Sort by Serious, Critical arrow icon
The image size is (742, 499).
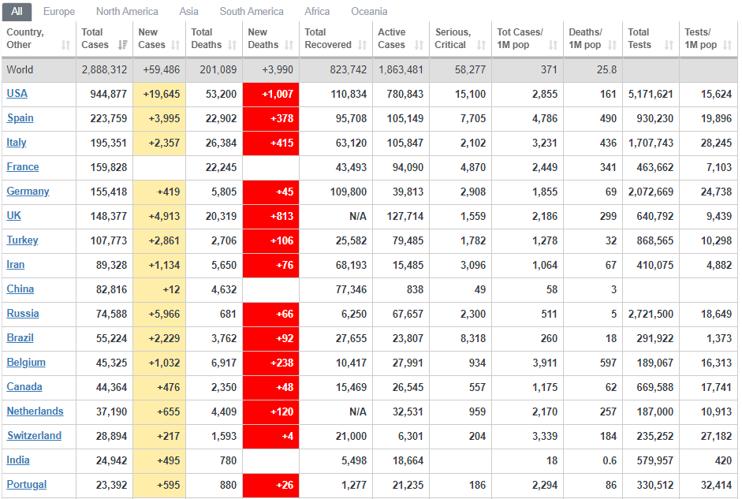click(482, 45)
